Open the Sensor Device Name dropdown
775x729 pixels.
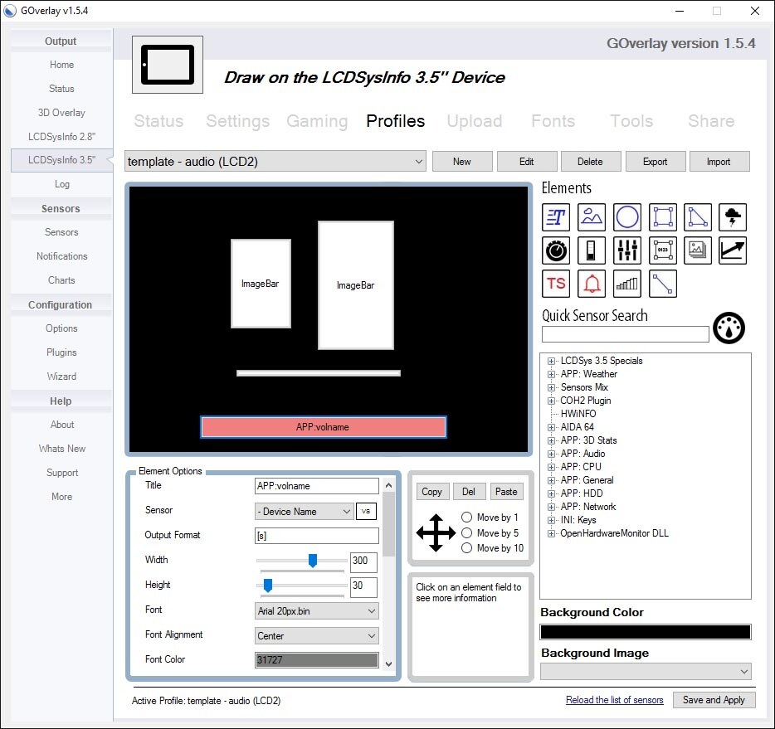[304, 511]
